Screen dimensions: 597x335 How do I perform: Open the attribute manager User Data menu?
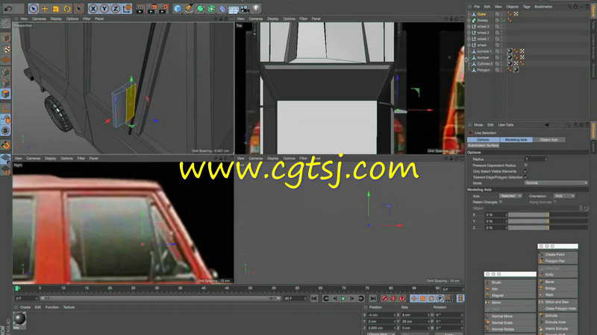point(506,125)
